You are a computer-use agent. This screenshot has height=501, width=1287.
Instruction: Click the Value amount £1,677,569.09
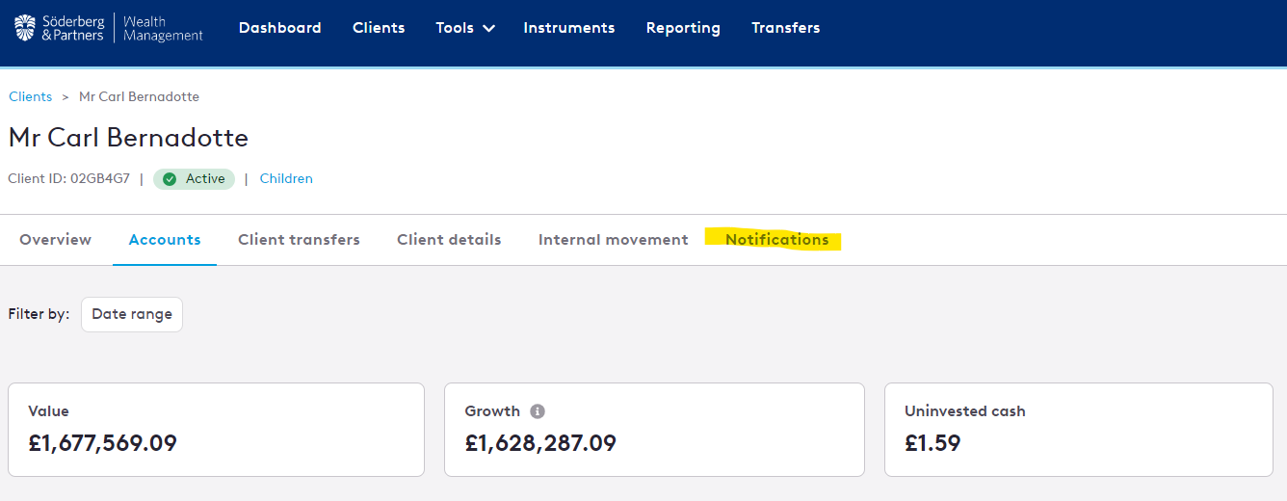point(102,443)
